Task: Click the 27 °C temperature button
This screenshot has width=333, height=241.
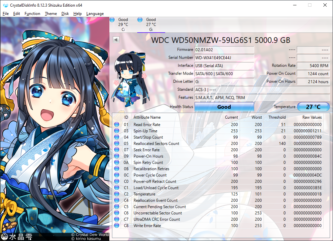Action: pos(313,107)
